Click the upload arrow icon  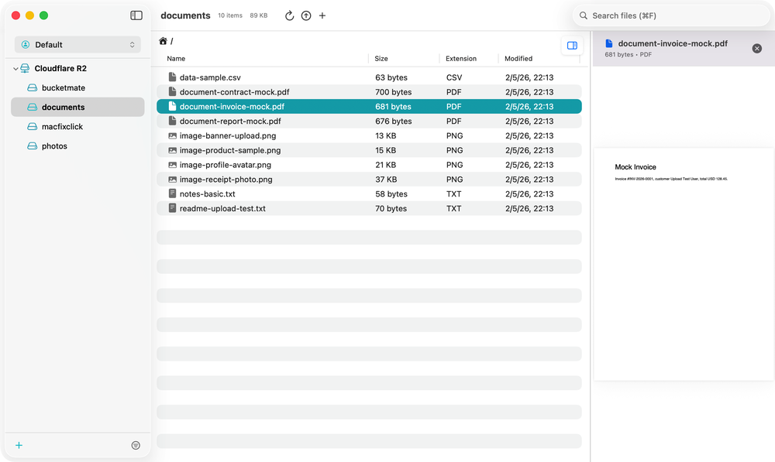point(306,15)
